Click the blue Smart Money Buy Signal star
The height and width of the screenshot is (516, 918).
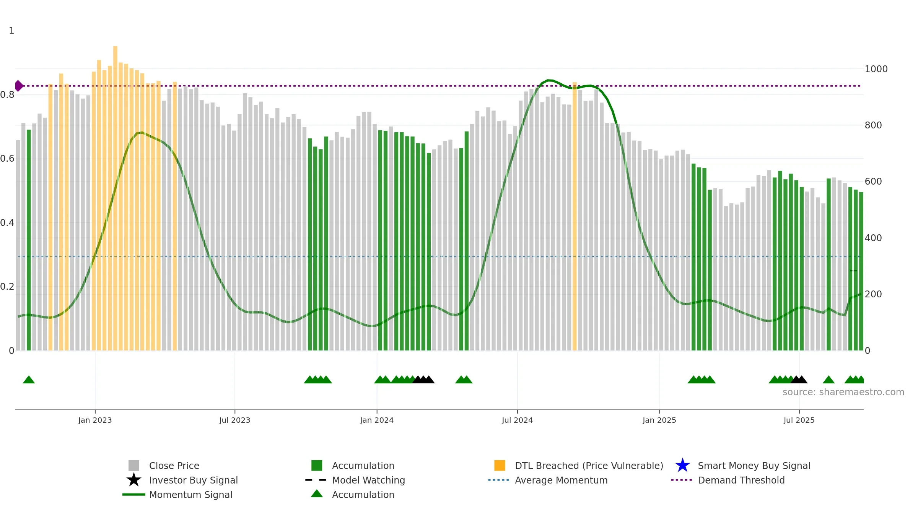682,466
